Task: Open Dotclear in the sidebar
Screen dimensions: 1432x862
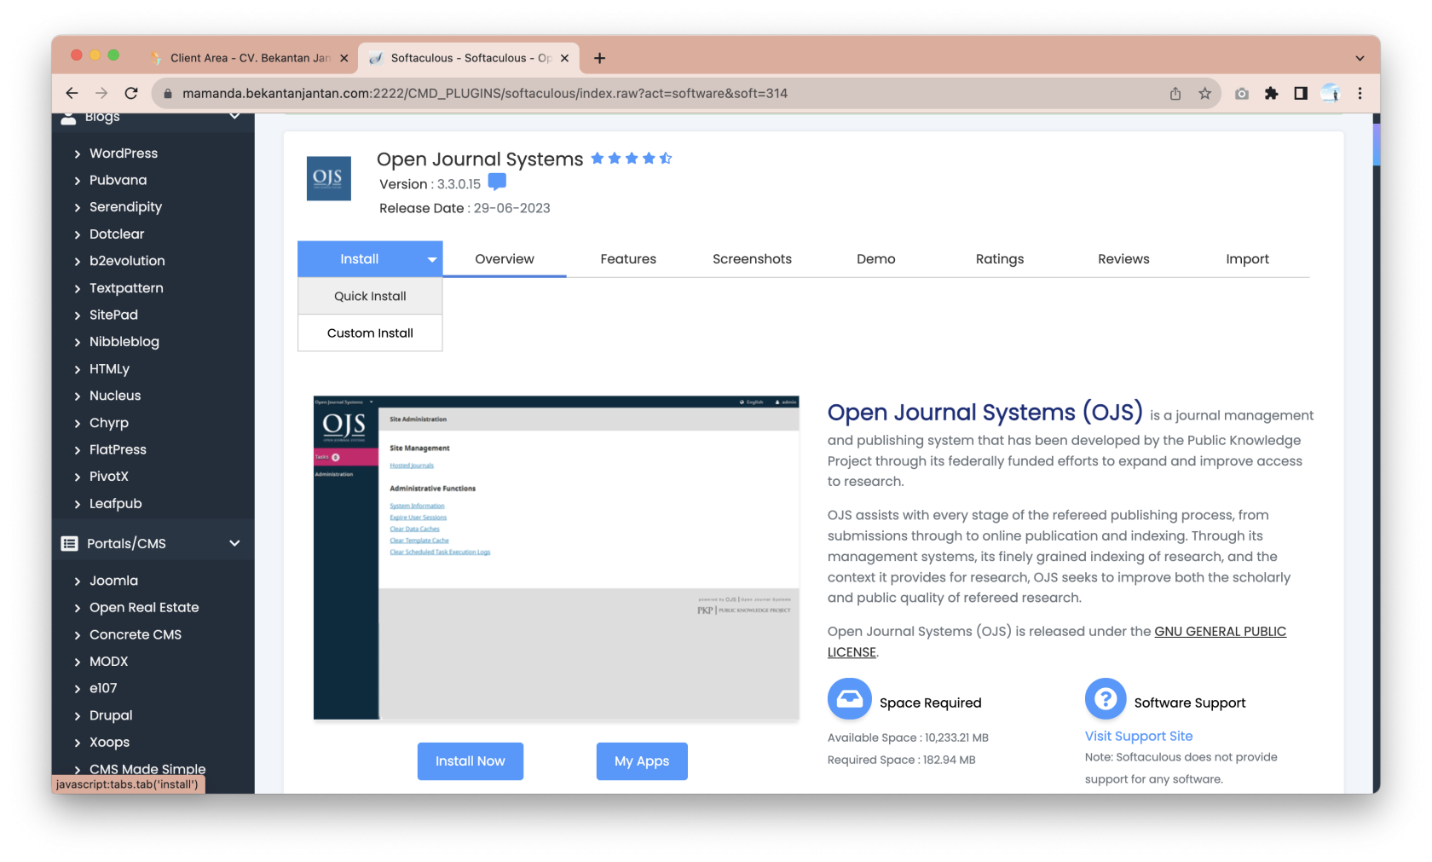Action: 117,234
